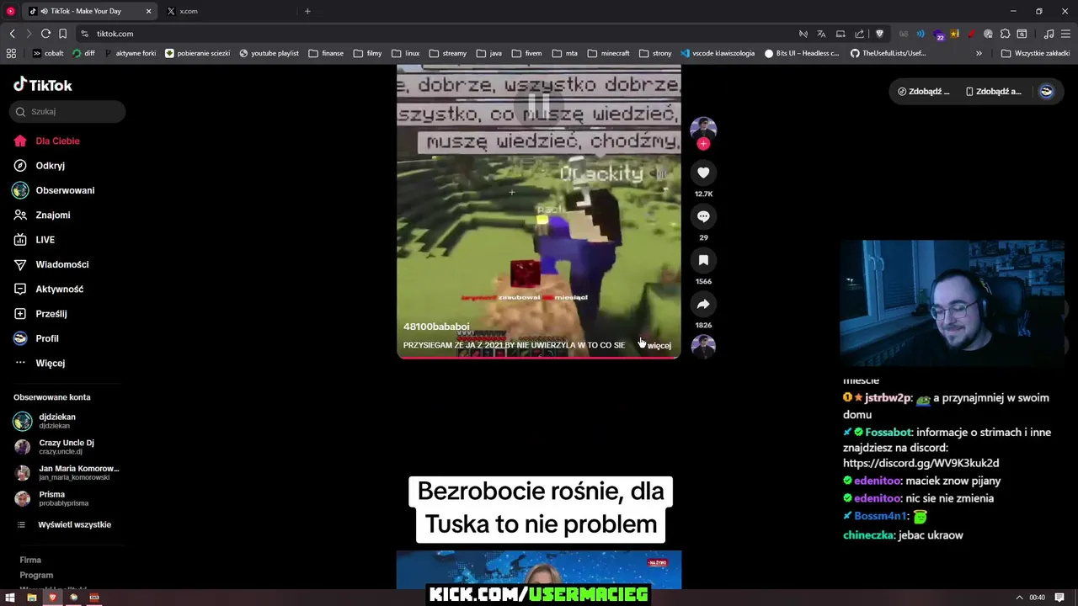Open Aktywność notifications

point(59,289)
